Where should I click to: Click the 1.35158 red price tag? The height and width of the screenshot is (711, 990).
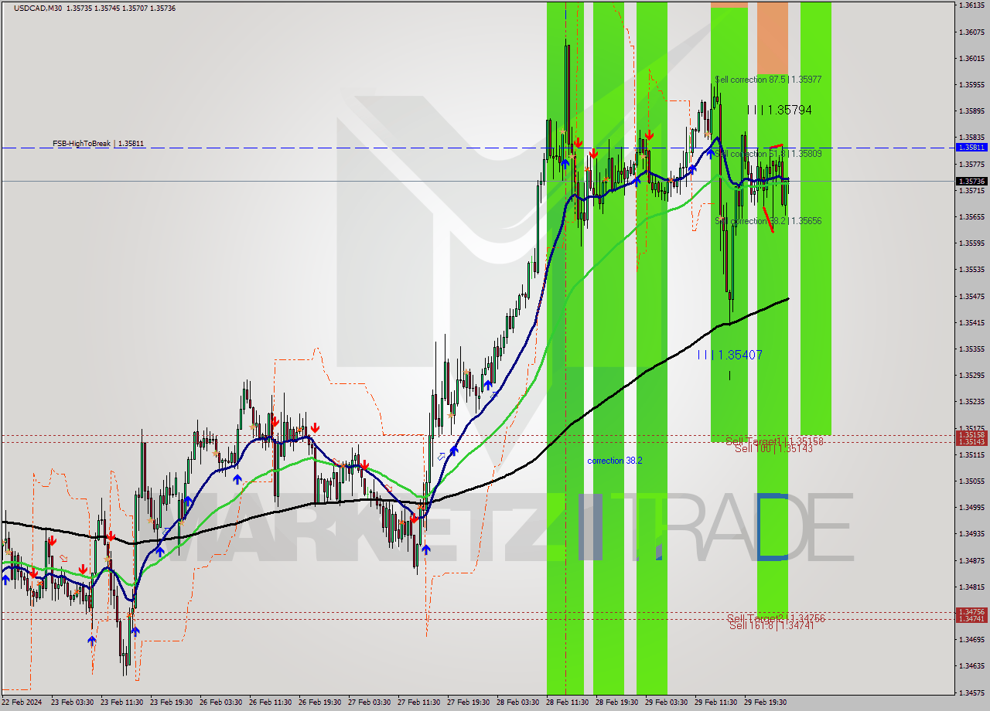971,435
